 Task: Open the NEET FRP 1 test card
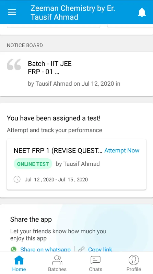tap(76, 164)
